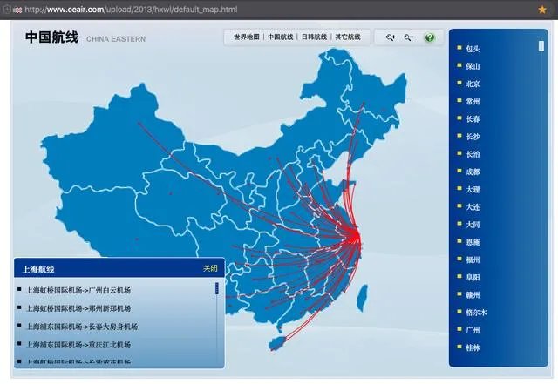
Task: Switch to 日韩航线 tab
Action: 314,37
